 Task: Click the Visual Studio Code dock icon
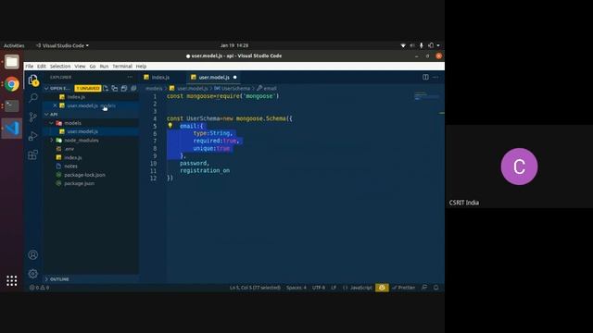(12, 129)
